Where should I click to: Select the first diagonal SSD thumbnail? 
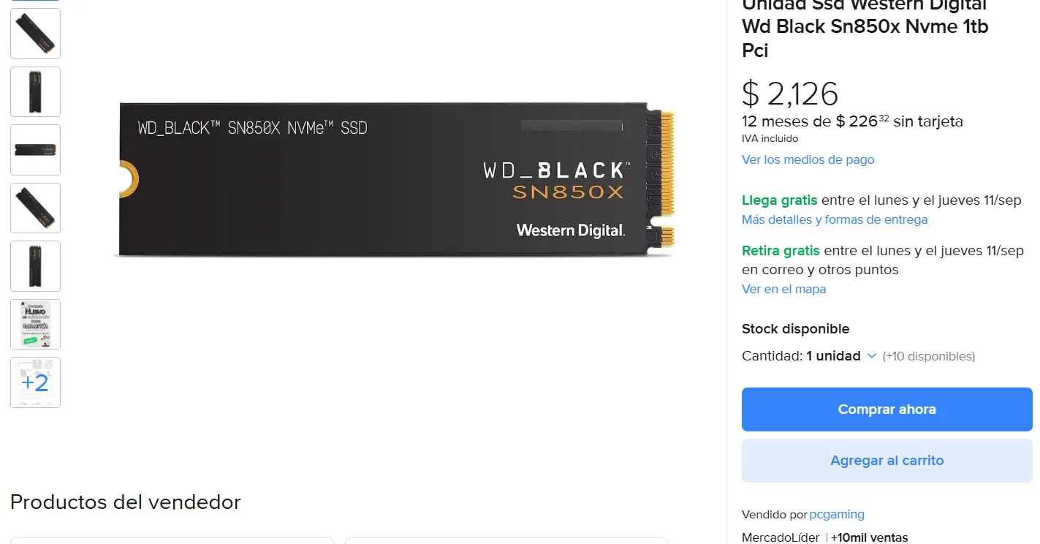pos(35,34)
